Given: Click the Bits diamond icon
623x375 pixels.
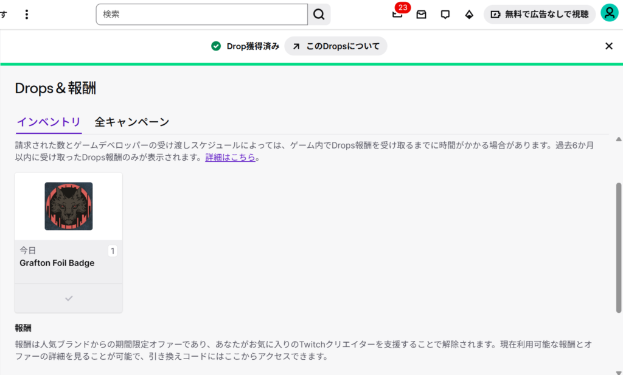Looking at the screenshot, I should click(x=469, y=15).
